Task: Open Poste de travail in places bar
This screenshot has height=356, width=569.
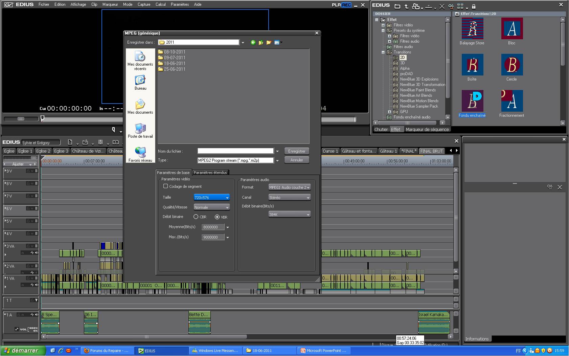Action: (x=140, y=131)
